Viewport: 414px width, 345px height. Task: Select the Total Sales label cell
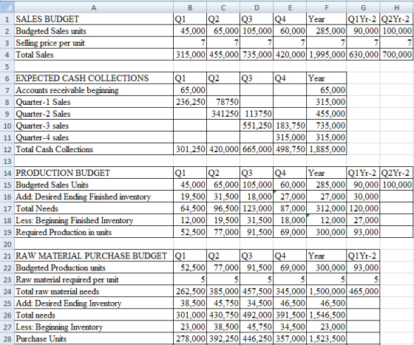point(94,55)
